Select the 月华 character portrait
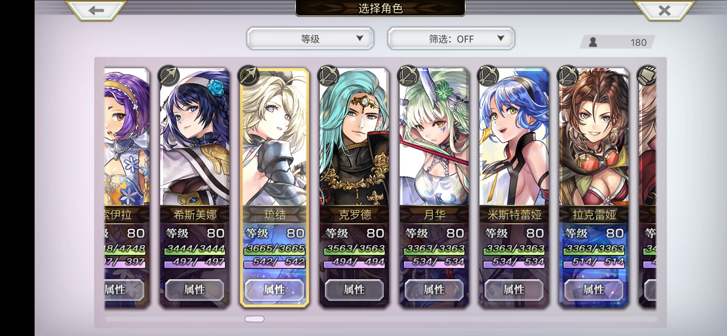The image size is (727, 336). coord(434,137)
